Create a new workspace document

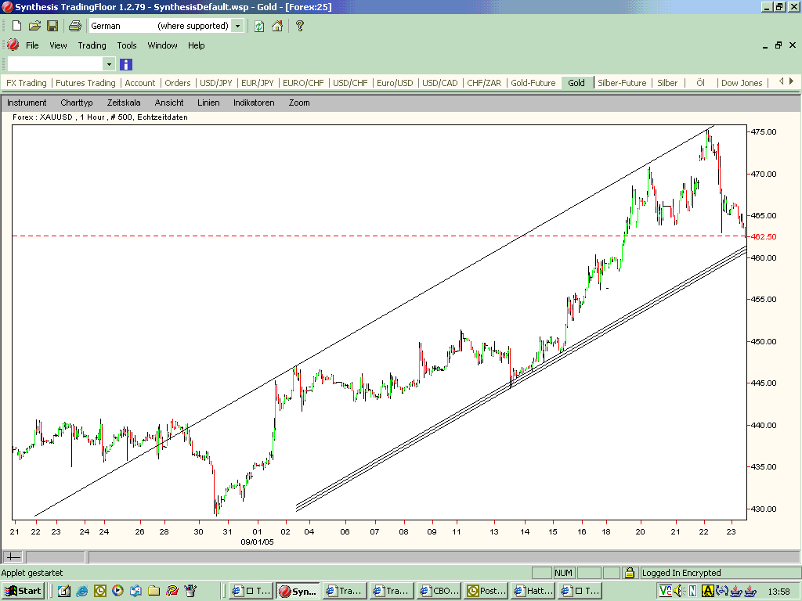[16, 25]
